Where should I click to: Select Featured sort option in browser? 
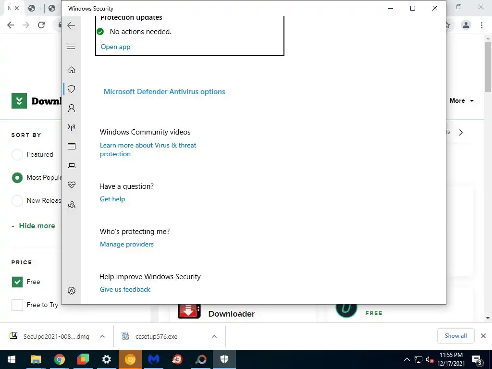click(x=17, y=154)
